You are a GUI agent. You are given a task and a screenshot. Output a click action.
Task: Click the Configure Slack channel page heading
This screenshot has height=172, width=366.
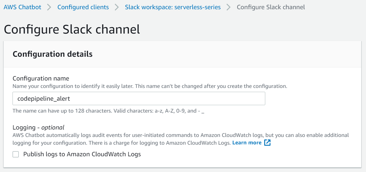pyautogui.click(x=72, y=29)
